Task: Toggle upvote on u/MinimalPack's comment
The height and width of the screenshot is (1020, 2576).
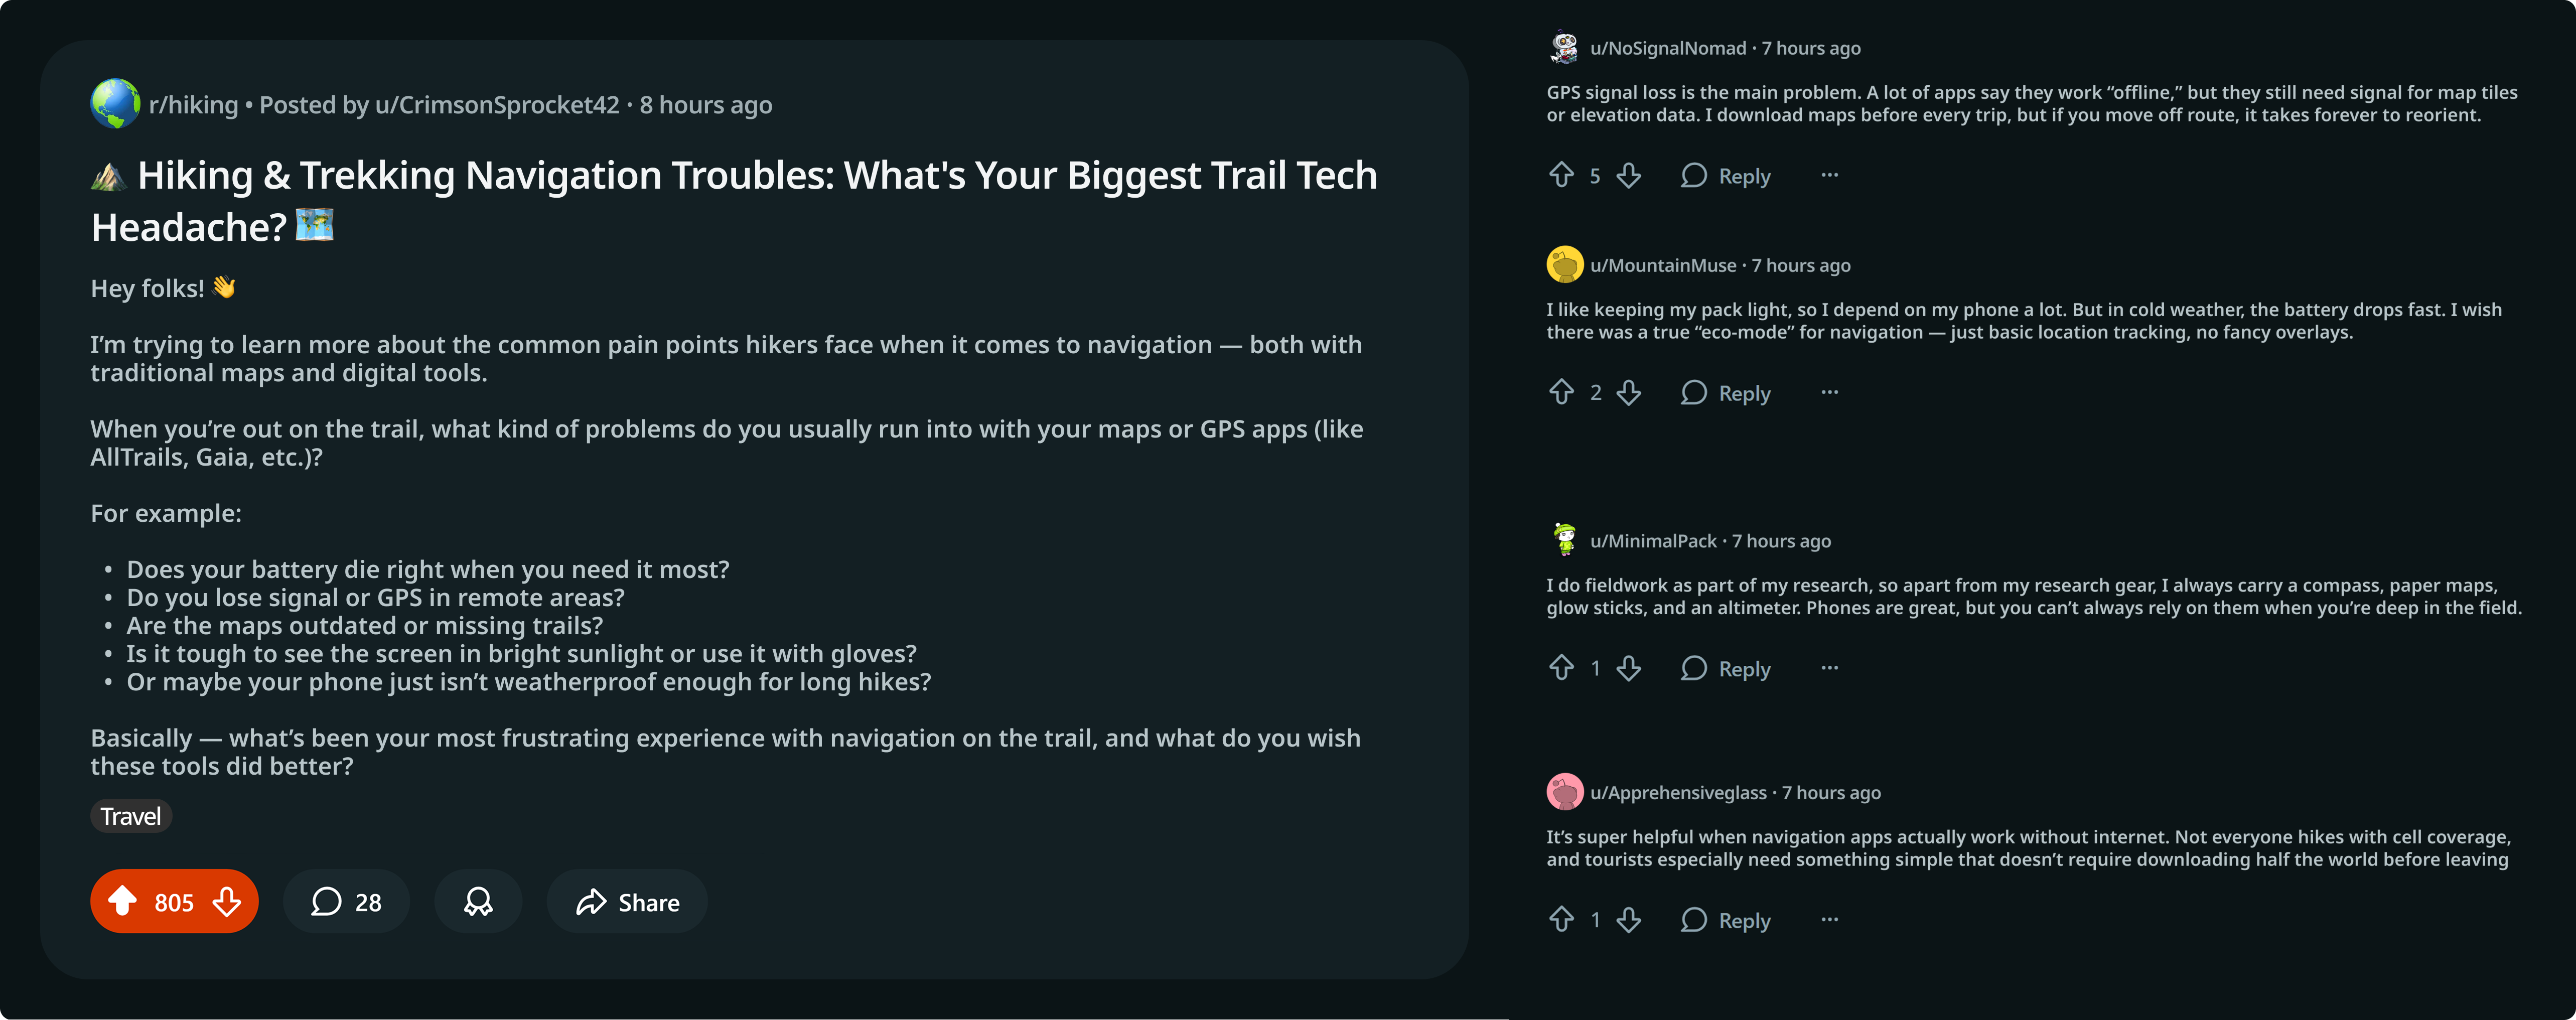Action: pos(1562,668)
